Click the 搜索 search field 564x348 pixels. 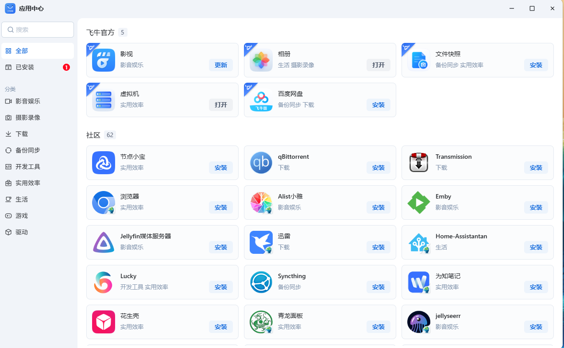pyautogui.click(x=38, y=30)
